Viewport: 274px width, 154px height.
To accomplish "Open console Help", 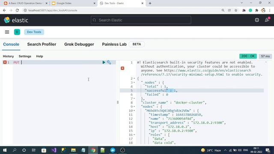I will coord(39,56).
